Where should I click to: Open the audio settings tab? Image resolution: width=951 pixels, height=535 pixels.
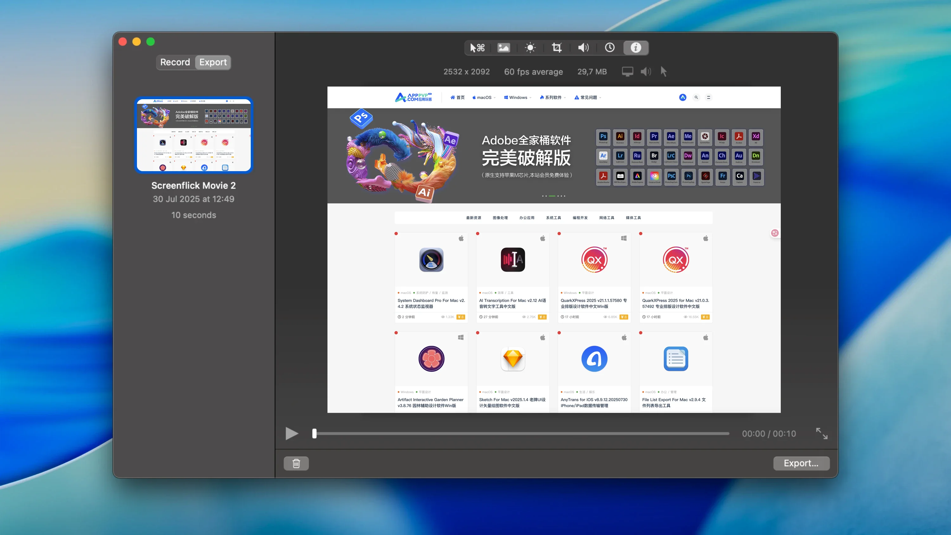(x=583, y=48)
